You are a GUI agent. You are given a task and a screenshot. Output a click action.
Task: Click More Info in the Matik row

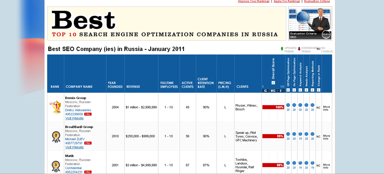coord(326,166)
